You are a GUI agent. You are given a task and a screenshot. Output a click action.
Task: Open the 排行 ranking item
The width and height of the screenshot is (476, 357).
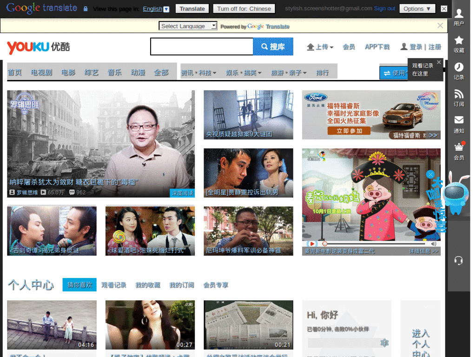point(323,73)
